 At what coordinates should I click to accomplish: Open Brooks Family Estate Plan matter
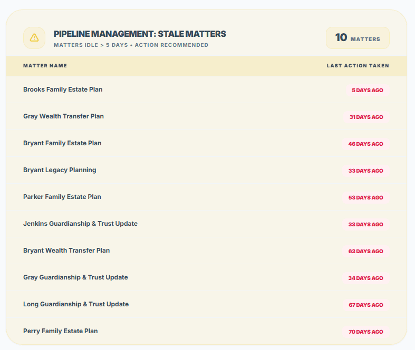tap(63, 89)
